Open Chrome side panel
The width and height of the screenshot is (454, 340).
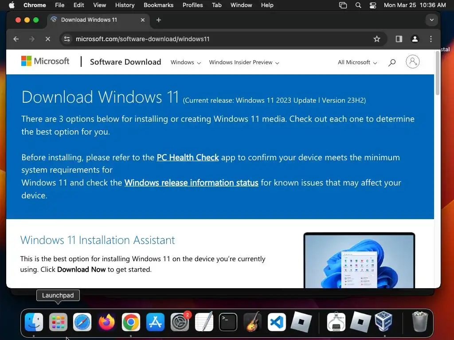click(x=399, y=39)
